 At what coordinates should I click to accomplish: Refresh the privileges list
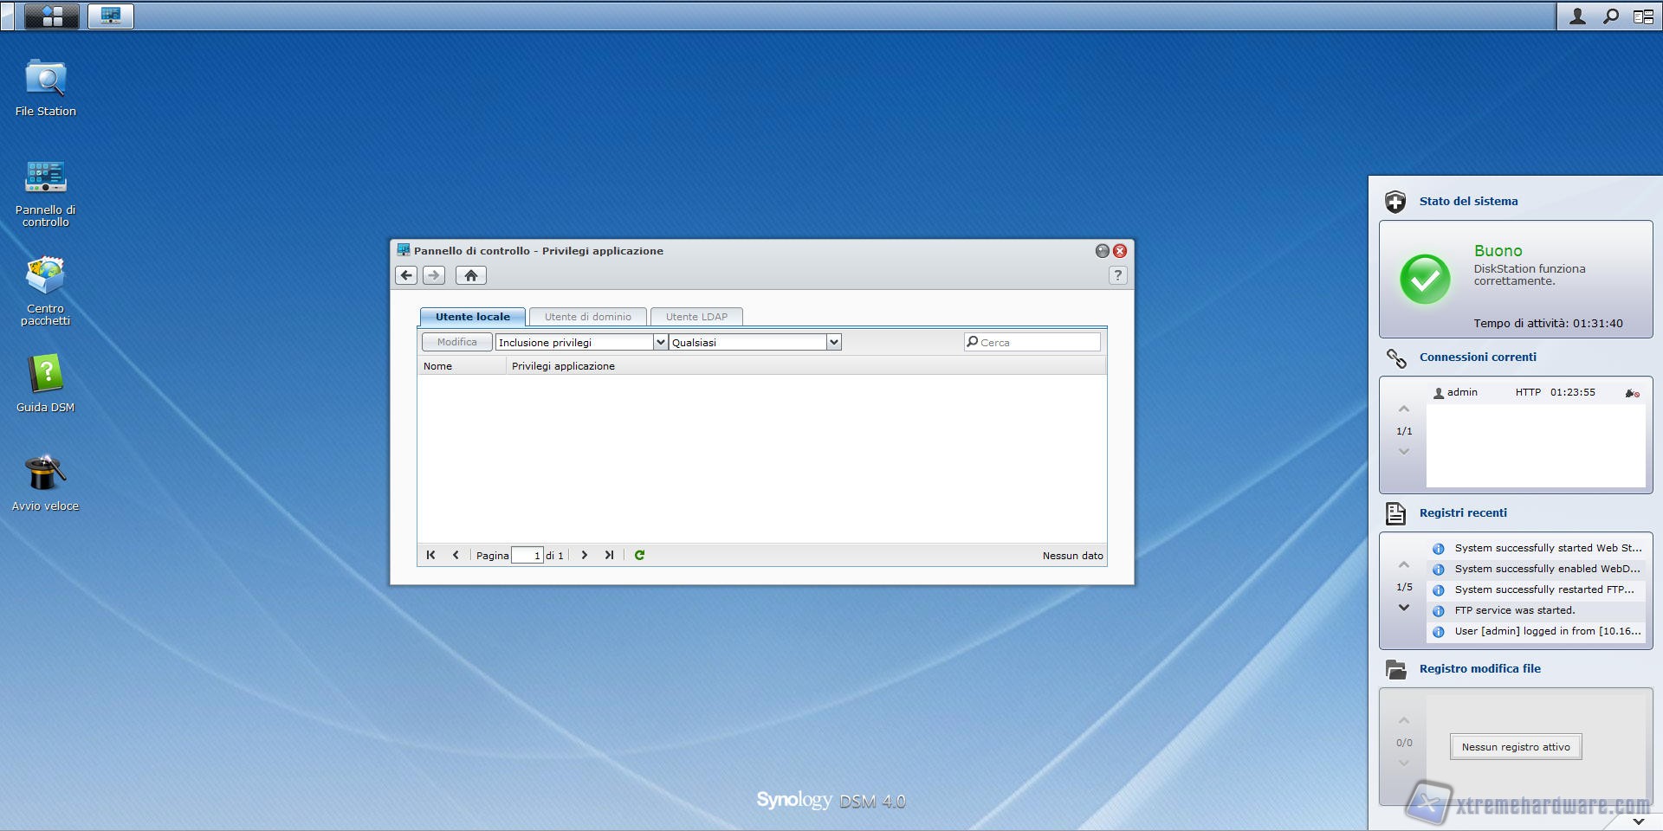tap(639, 555)
